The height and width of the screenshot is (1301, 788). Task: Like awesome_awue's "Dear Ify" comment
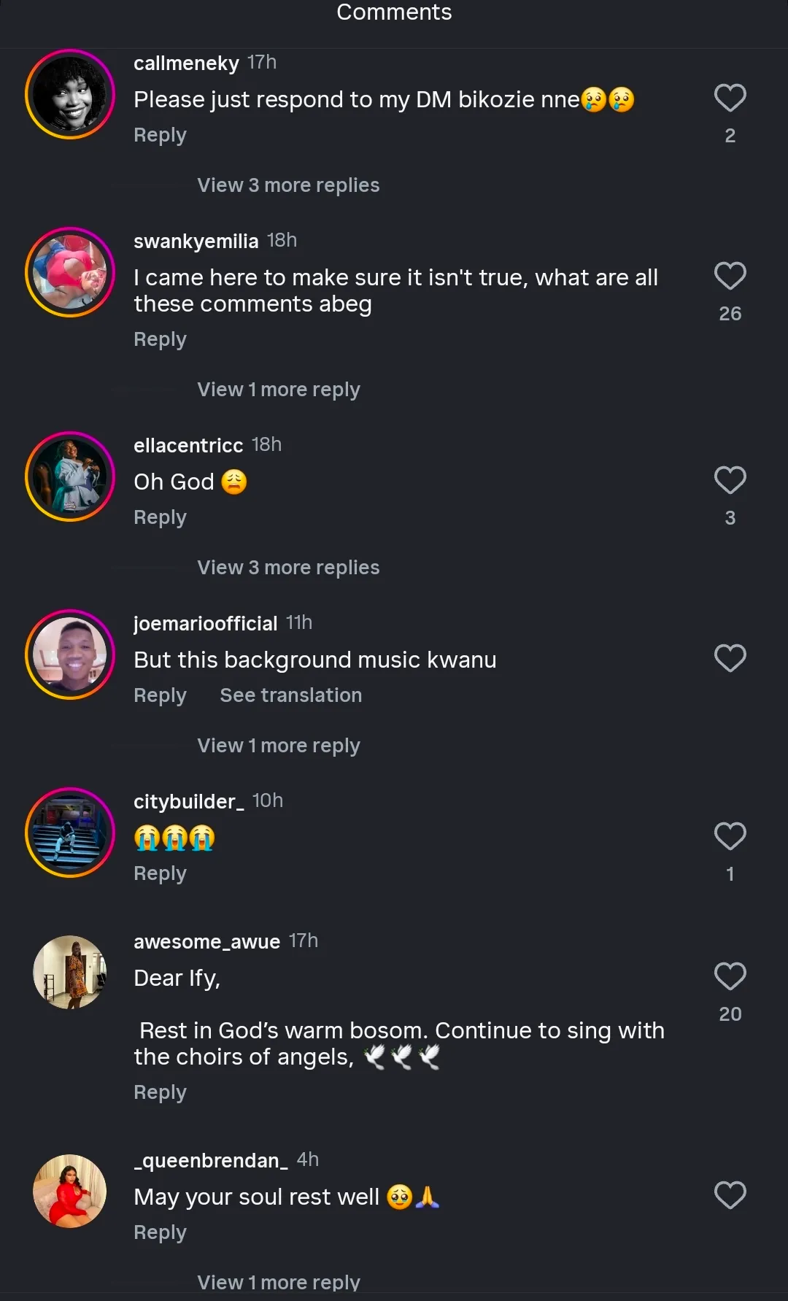[x=730, y=977]
